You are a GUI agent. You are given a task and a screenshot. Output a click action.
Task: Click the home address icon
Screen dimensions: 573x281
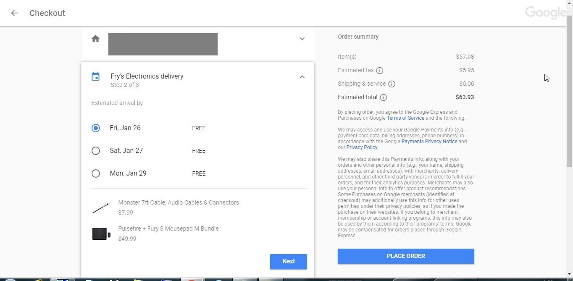pyautogui.click(x=95, y=39)
